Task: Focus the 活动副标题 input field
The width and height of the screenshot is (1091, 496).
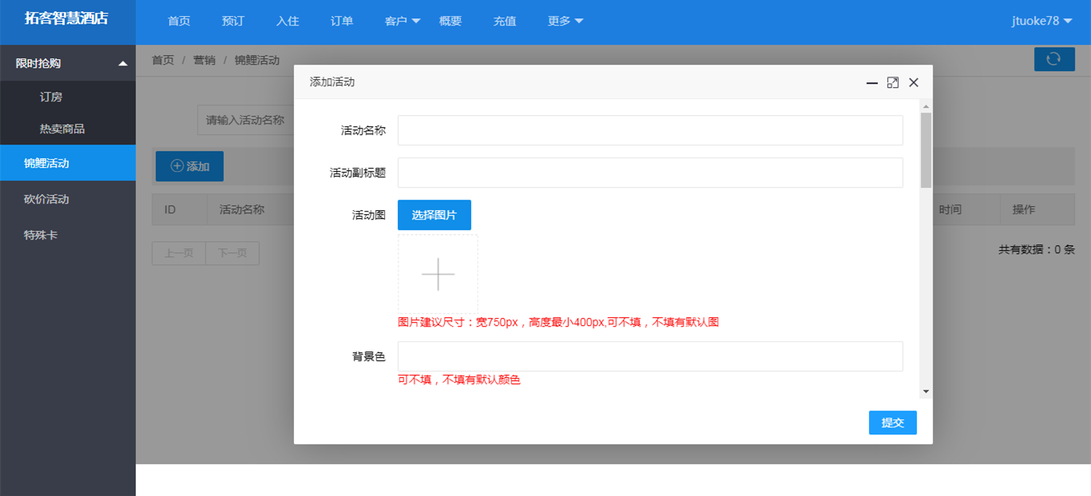Action: point(650,173)
